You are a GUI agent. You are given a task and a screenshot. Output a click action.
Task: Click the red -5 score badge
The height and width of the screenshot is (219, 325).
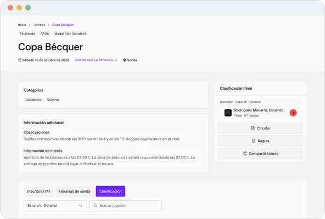click(x=293, y=113)
